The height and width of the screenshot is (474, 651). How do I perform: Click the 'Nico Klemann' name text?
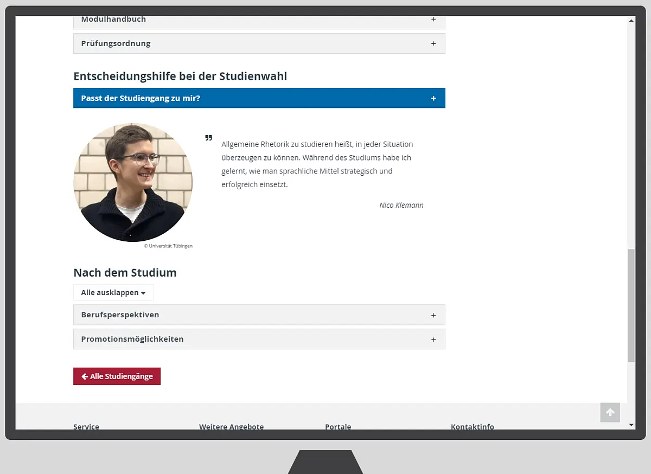point(401,205)
